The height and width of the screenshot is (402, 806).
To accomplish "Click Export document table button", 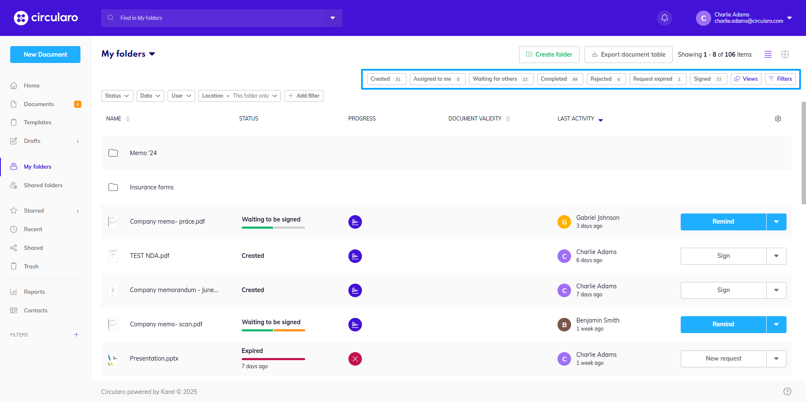I will 628,55.
